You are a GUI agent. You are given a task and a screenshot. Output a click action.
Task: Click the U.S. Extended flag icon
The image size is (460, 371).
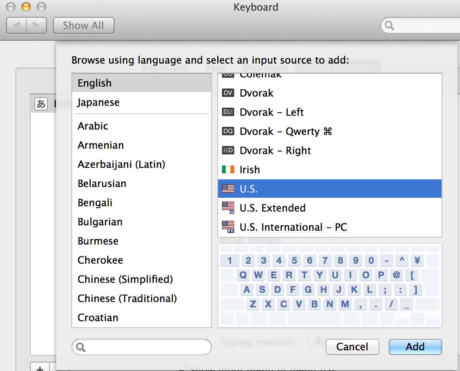pyautogui.click(x=227, y=208)
